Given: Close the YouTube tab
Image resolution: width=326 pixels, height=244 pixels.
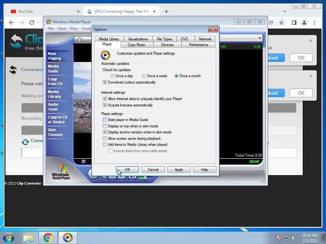Looking at the screenshot, I should point(78,11).
